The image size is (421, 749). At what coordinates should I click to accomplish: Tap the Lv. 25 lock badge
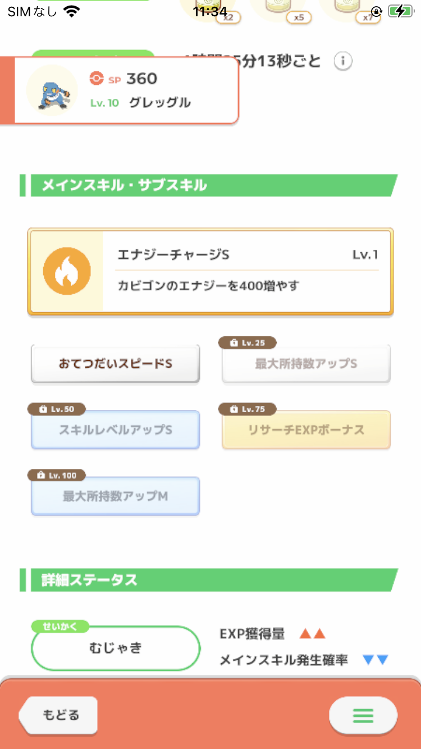247,343
